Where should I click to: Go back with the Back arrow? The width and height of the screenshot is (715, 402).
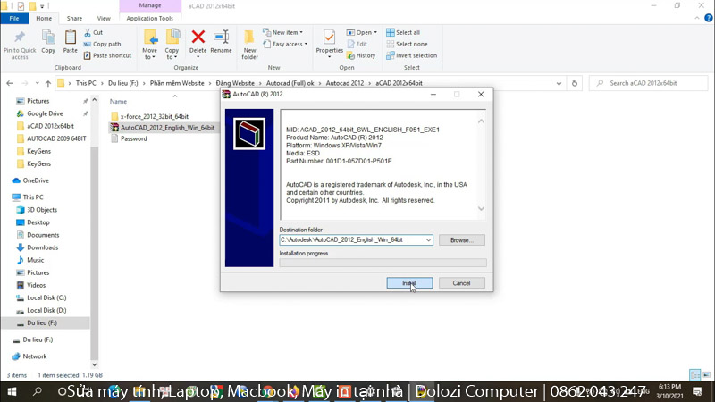[10, 83]
